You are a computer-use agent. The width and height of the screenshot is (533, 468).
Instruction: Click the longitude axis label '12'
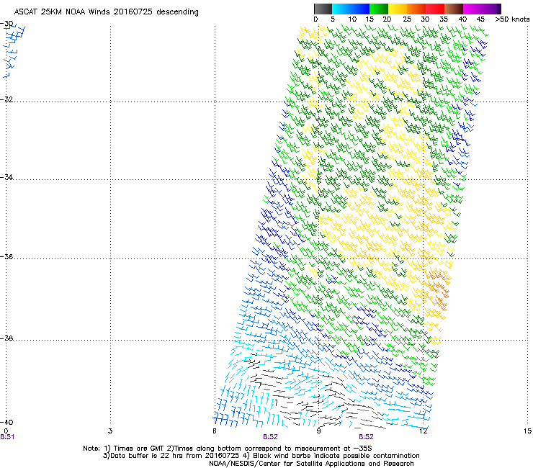click(423, 431)
